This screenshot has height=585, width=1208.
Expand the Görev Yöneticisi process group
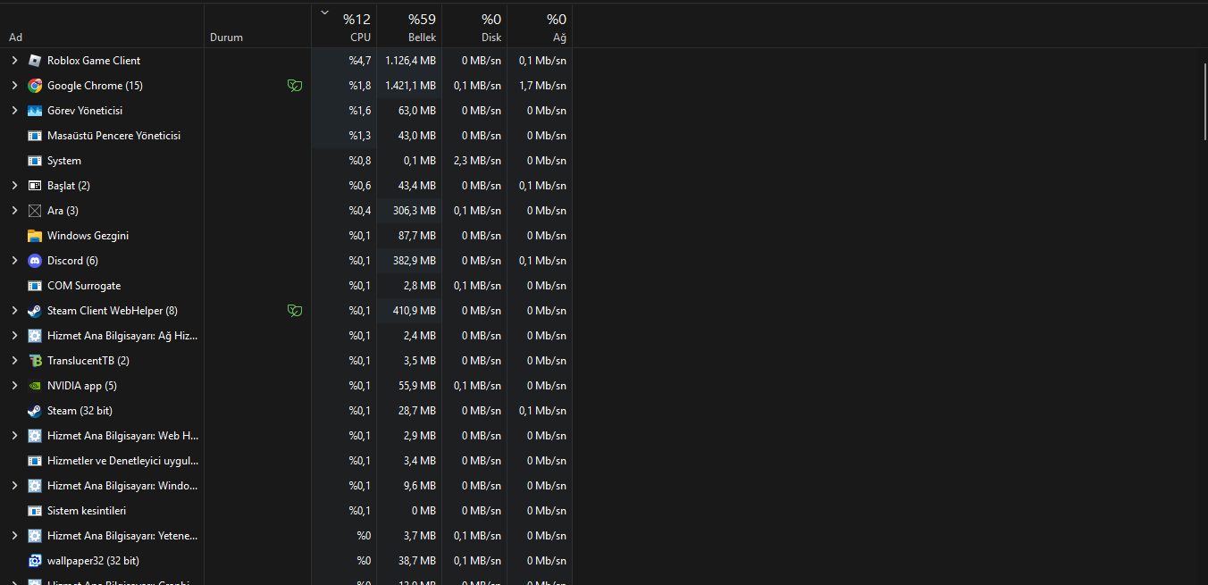14,111
